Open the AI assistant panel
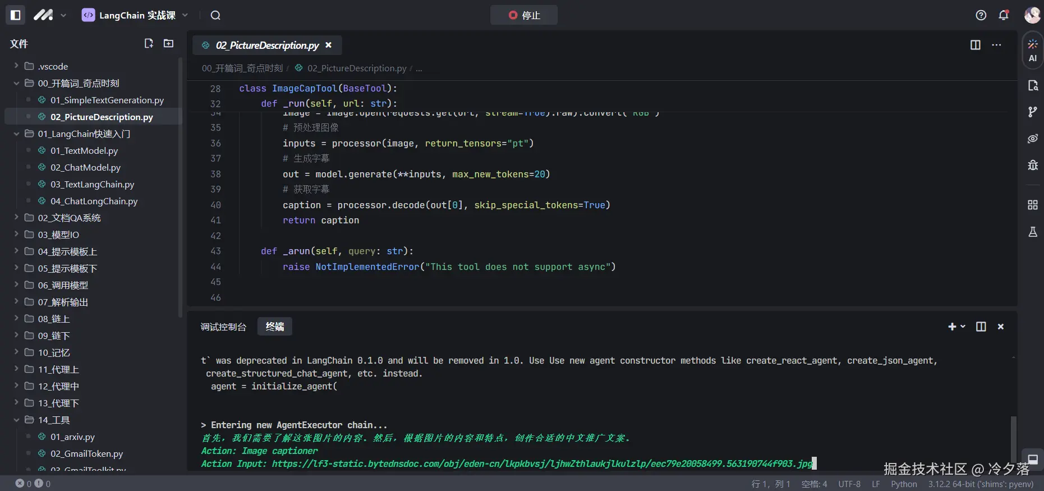Viewport: 1044px width, 491px height. point(1032,51)
